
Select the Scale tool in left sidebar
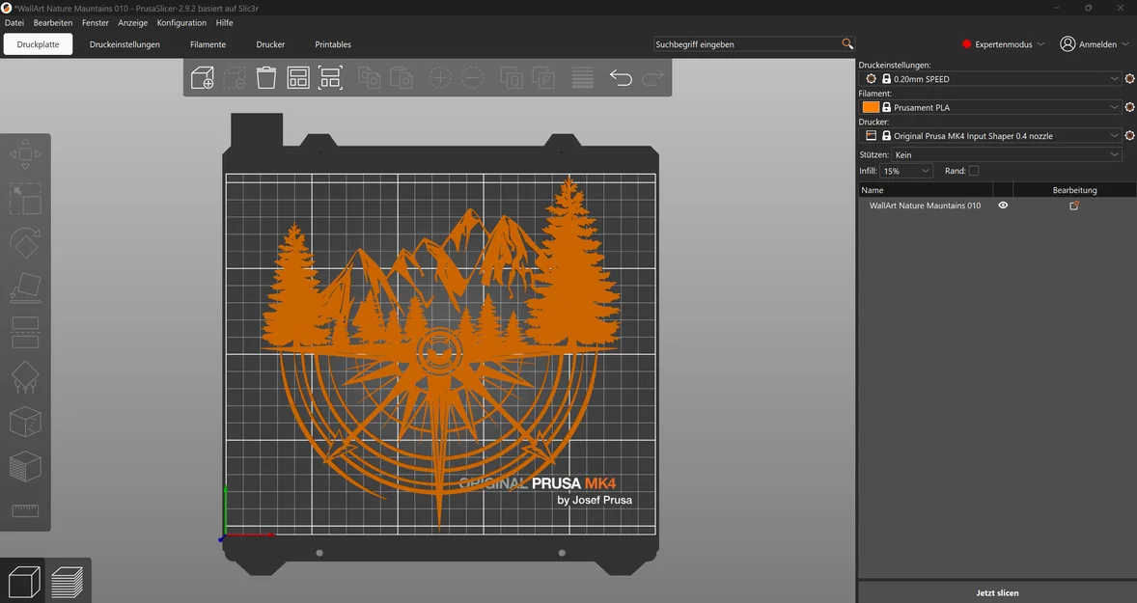point(25,199)
